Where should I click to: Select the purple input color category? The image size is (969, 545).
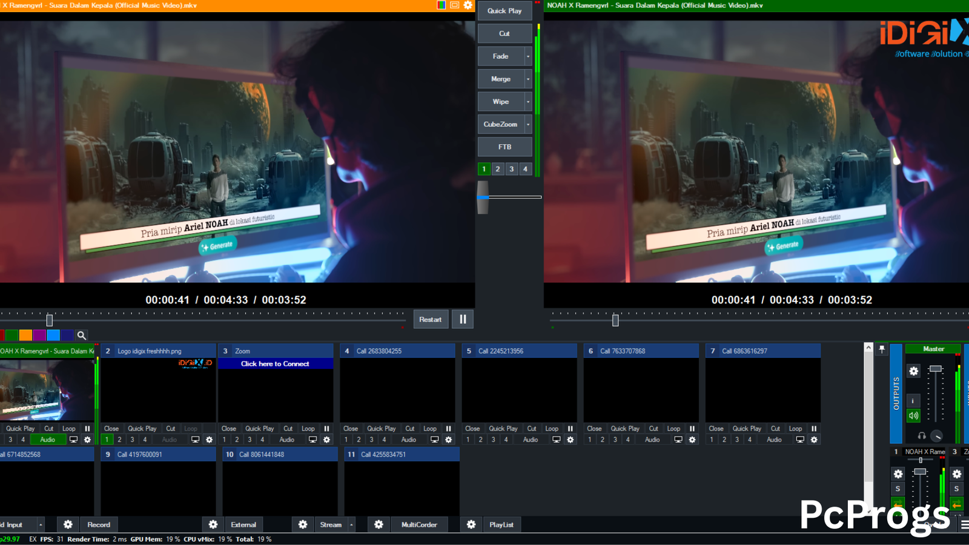pos(39,335)
